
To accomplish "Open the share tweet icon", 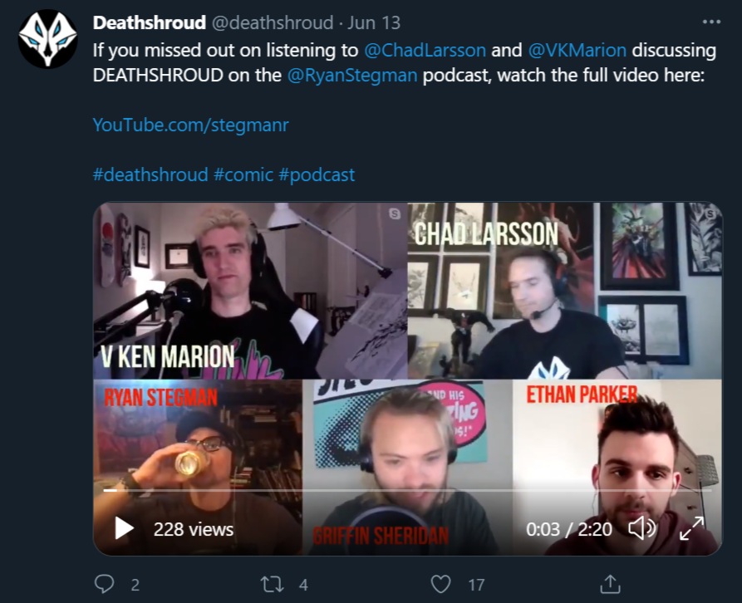I will 610,584.
